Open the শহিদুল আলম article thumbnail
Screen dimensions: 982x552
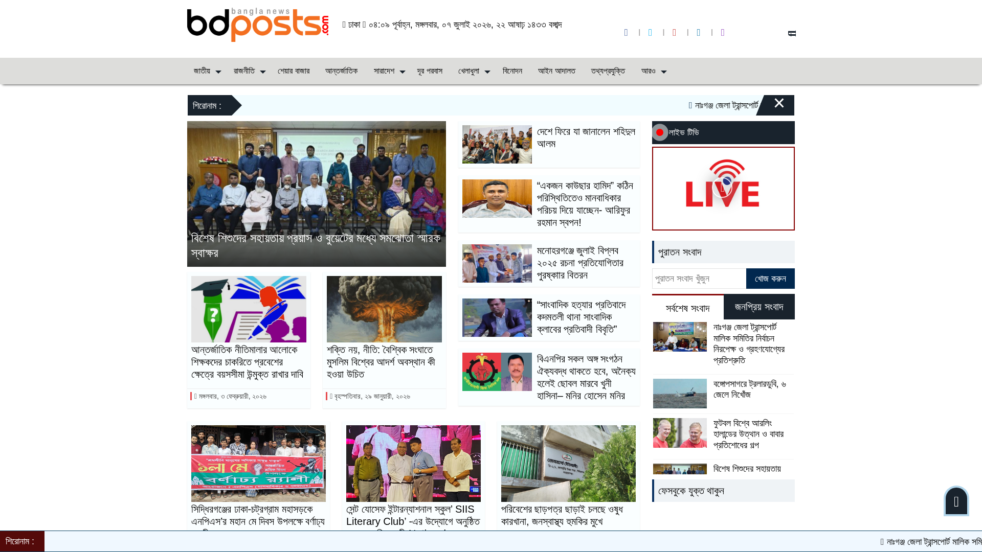497,145
